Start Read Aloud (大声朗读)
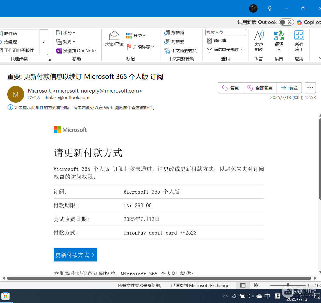 point(259,41)
